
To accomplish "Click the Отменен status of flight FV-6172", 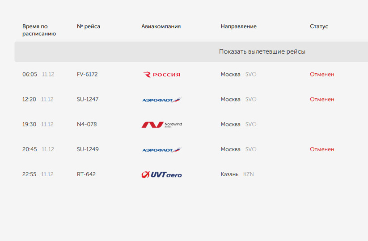I will (x=322, y=75).
